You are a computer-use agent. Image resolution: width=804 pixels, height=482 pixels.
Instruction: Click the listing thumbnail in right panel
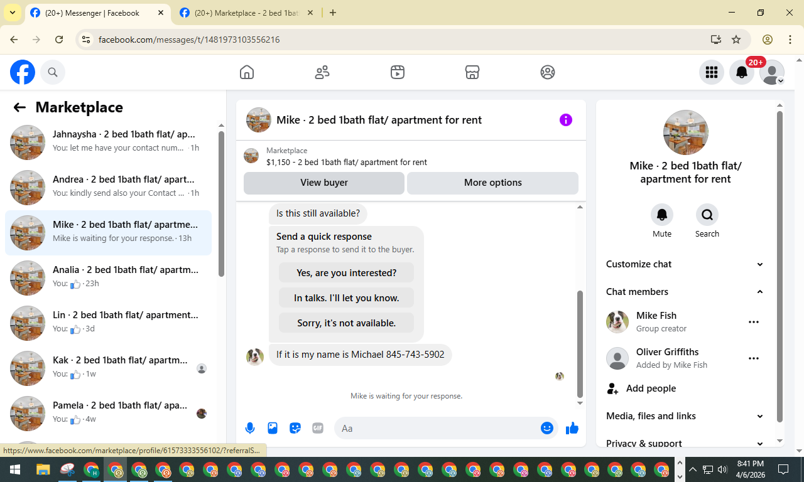(x=686, y=132)
